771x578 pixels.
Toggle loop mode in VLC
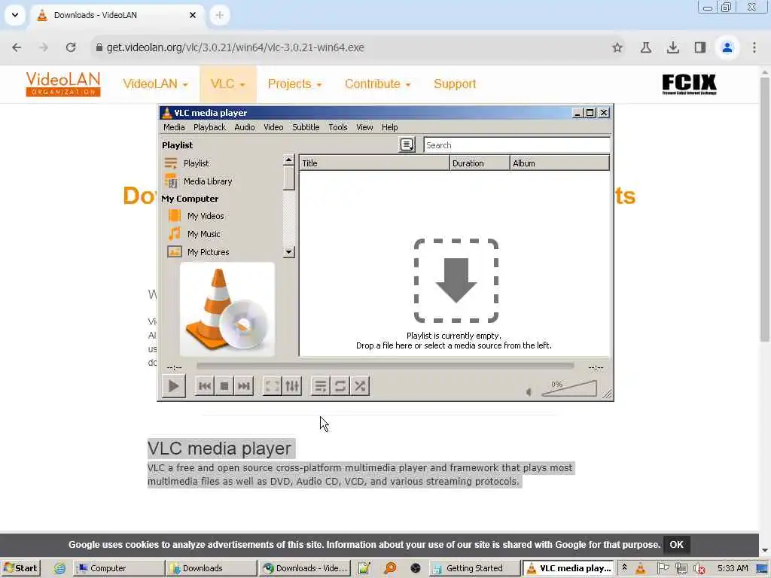(x=340, y=386)
